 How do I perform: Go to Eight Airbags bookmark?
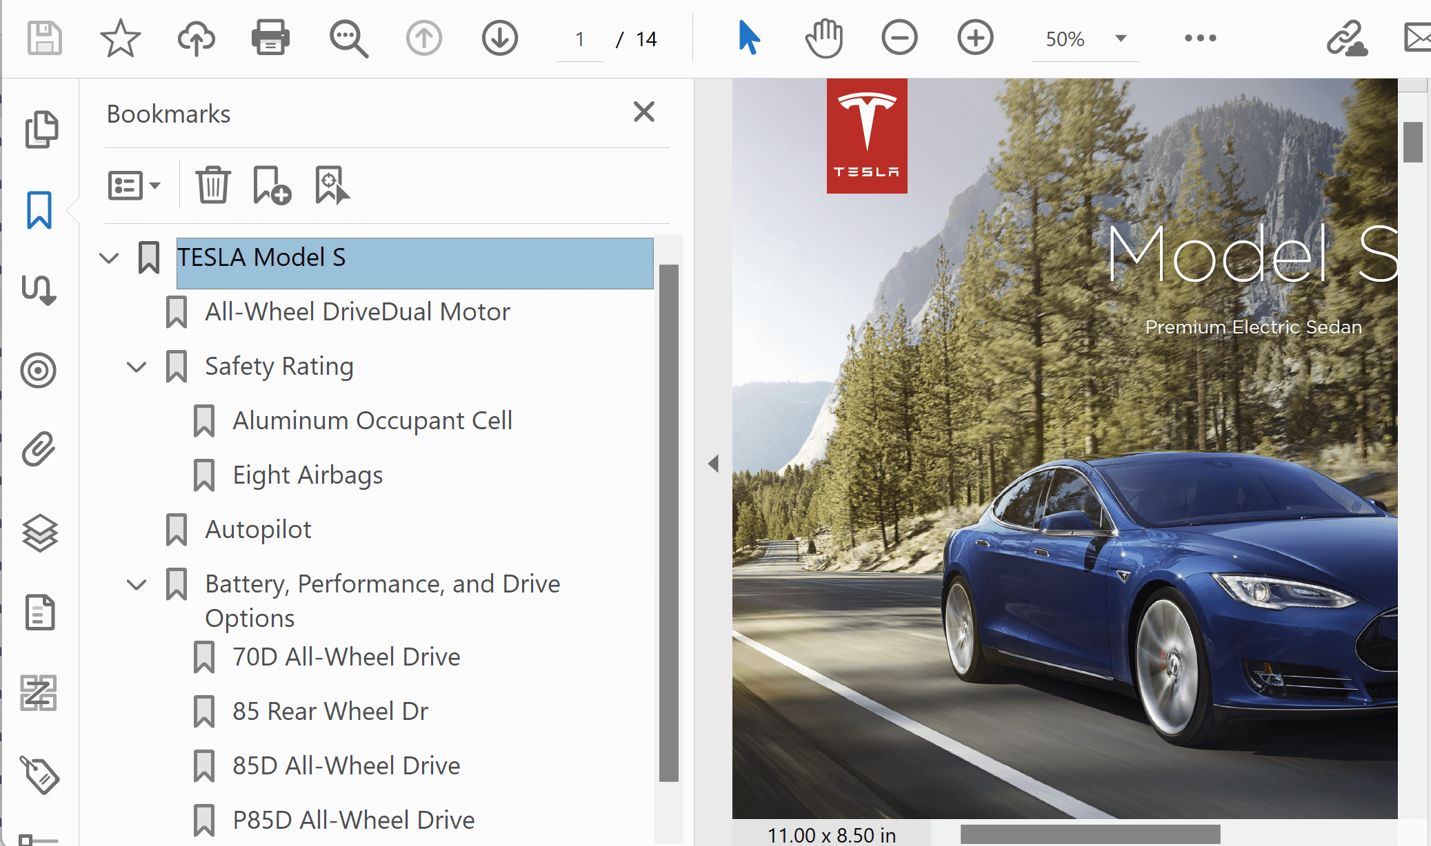pos(308,475)
